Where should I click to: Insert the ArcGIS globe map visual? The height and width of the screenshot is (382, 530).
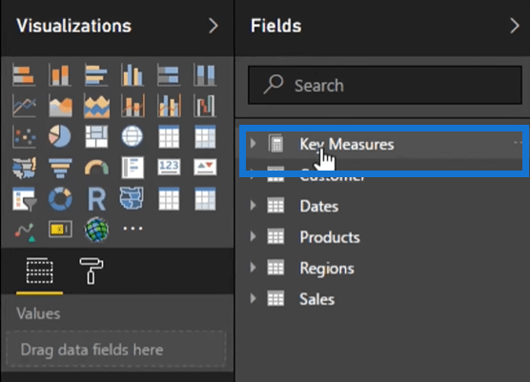pos(96,230)
